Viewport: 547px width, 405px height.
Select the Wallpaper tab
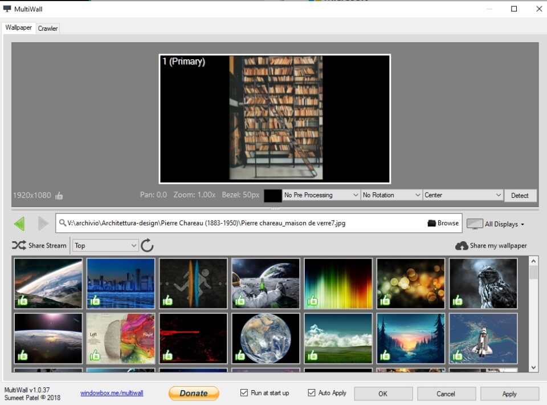pyautogui.click(x=19, y=27)
